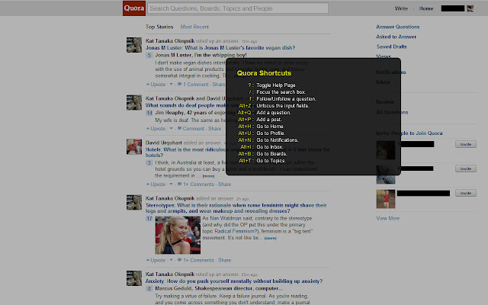Expand (more) on Hotels answer
The image size is (488, 305).
[x=208, y=176]
